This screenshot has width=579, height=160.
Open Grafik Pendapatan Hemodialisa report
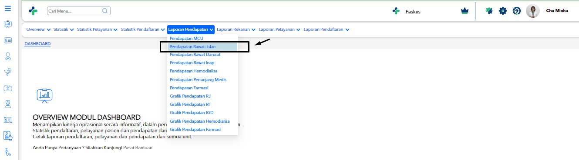coord(203,121)
